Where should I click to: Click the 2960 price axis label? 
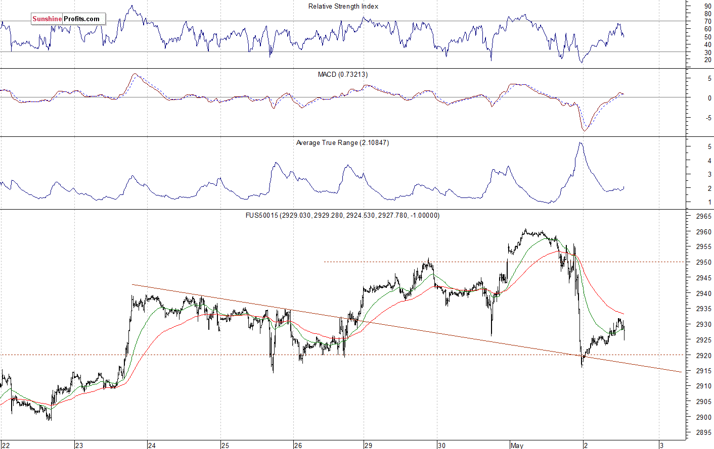click(x=703, y=232)
